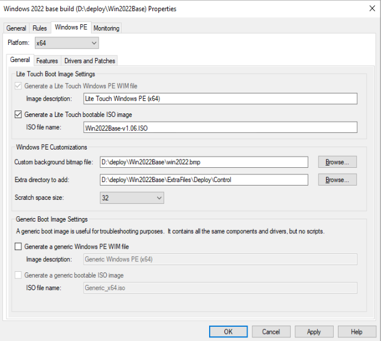Viewport: 381px width, 341px height.
Task: Browse for custom background bitmap file
Action: [337, 162]
